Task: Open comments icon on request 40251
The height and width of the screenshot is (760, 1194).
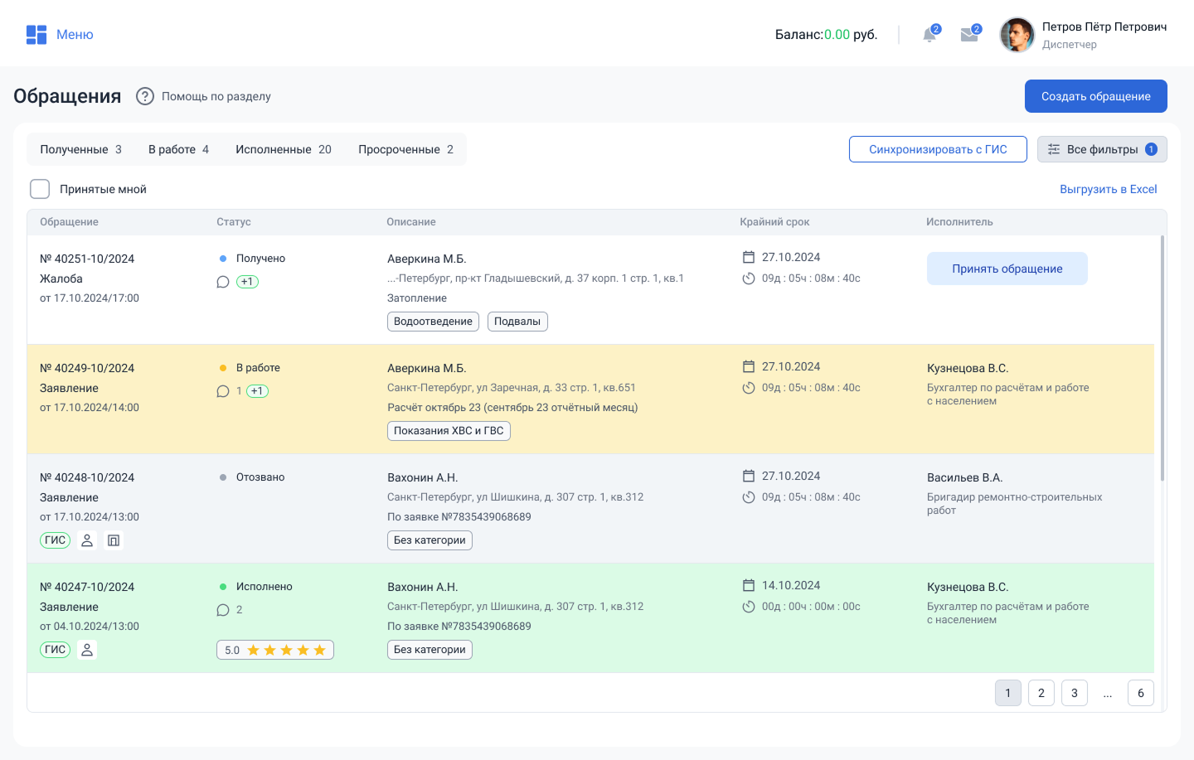Action: (223, 282)
